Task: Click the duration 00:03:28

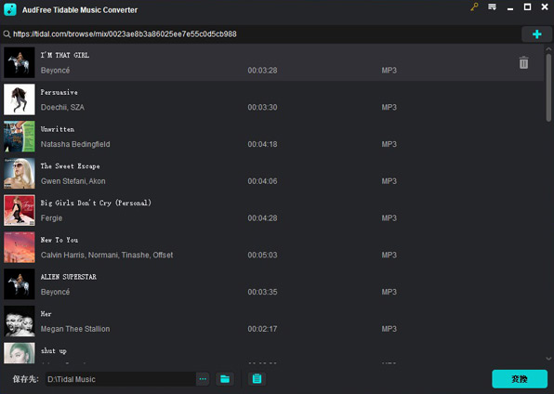Action: 262,71
